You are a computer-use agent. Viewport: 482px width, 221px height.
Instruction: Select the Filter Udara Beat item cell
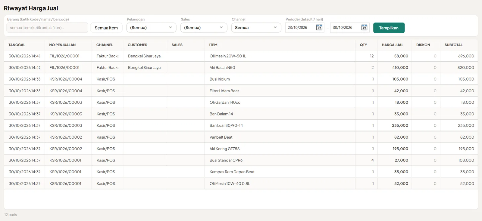coord(280,91)
